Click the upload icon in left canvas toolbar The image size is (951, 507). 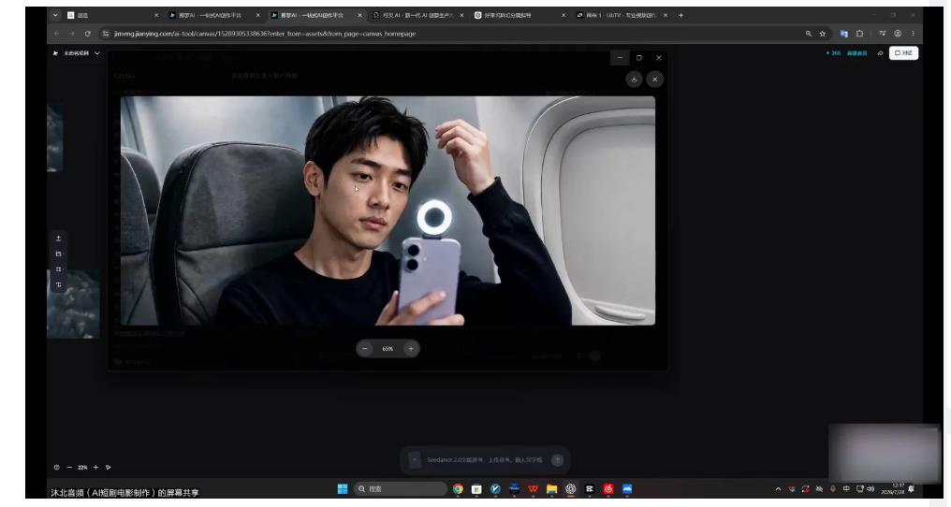pos(58,239)
